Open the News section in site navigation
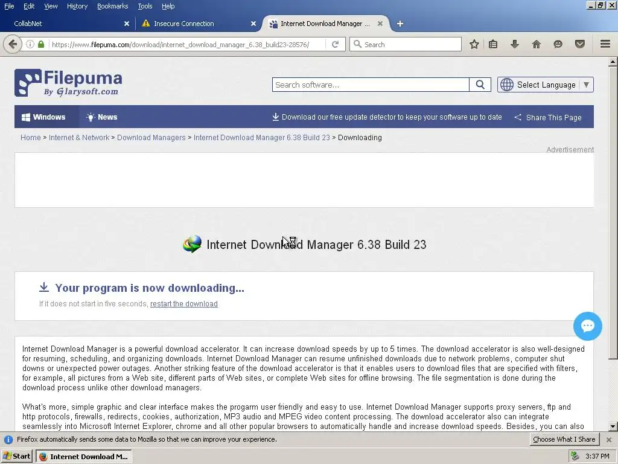Viewport: 618px width, 464px height. [101, 117]
